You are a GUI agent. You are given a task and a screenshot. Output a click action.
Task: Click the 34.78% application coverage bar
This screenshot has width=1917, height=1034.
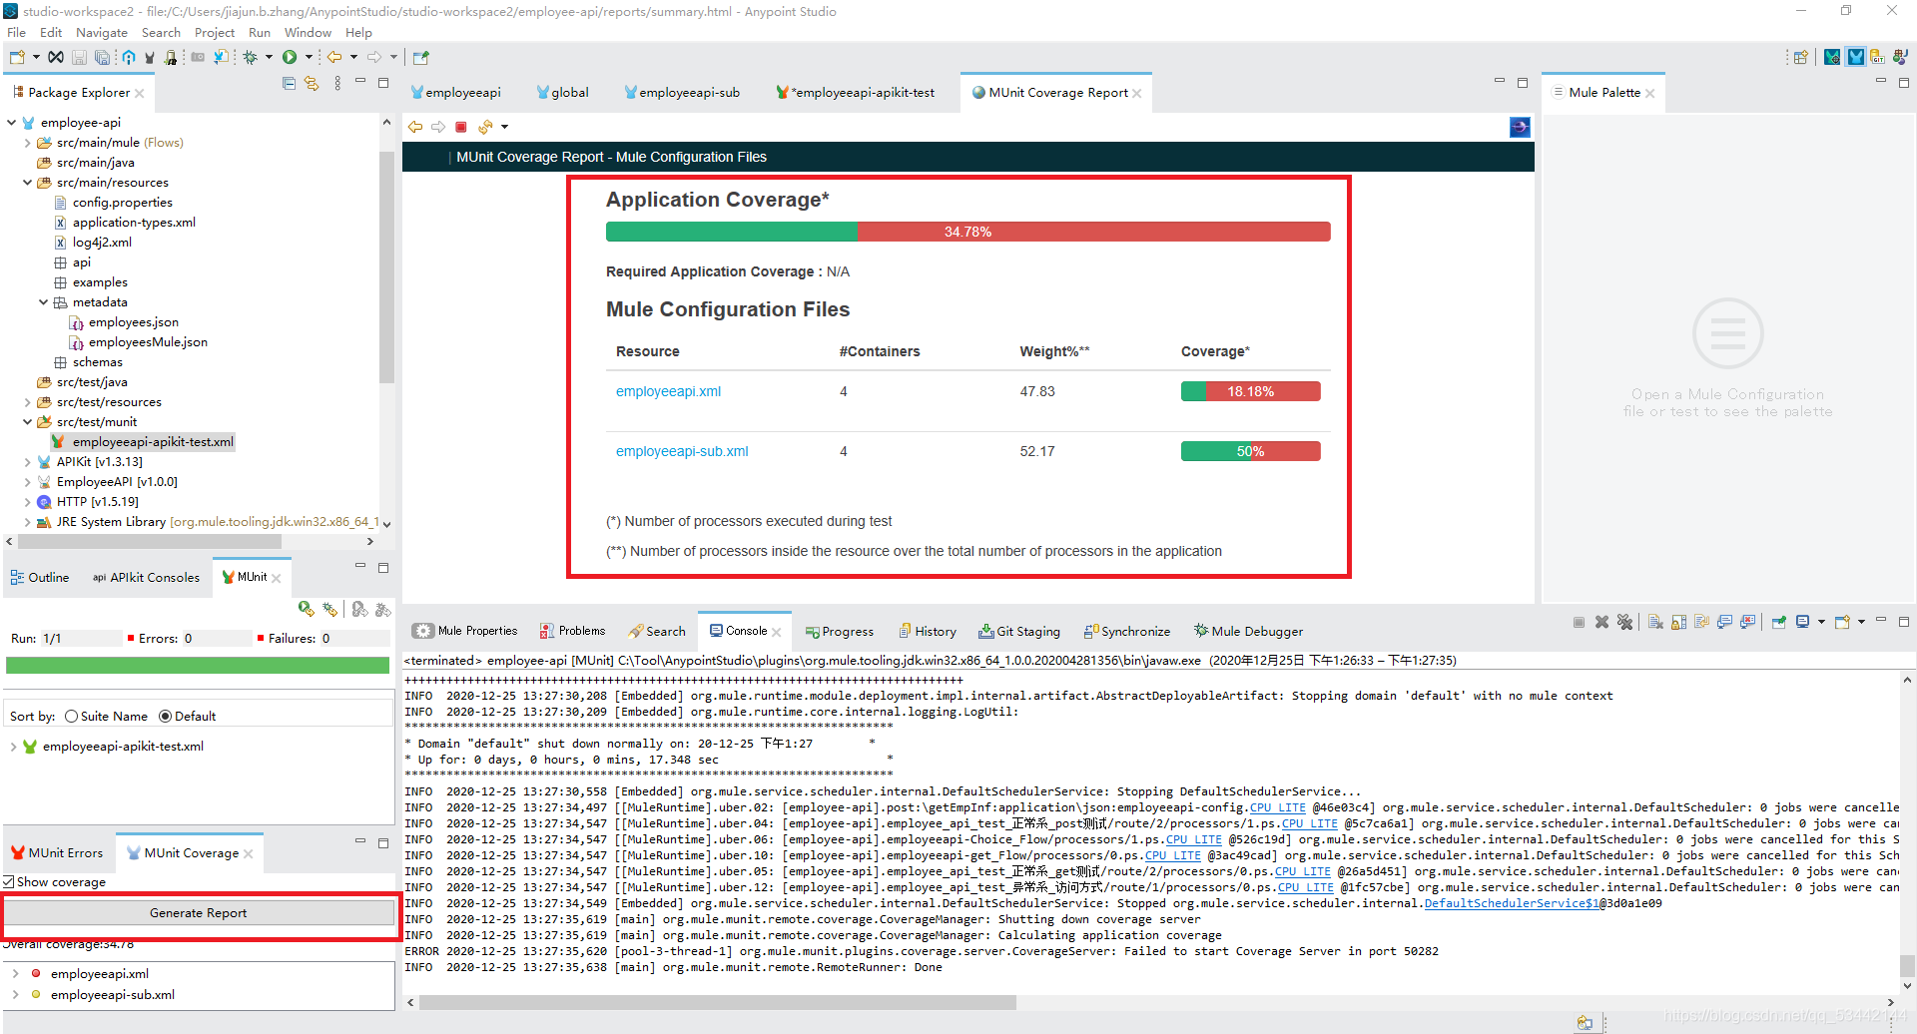[967, 232]
